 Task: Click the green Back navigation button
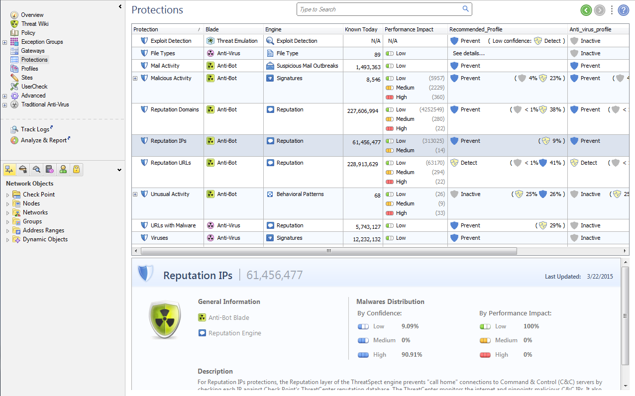586,10
